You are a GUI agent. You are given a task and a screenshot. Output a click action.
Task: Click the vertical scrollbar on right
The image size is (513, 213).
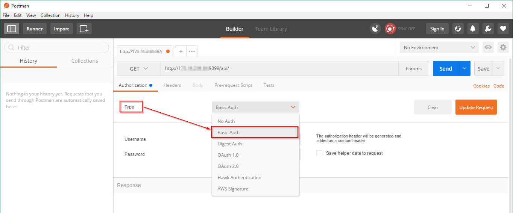[510, 135]
